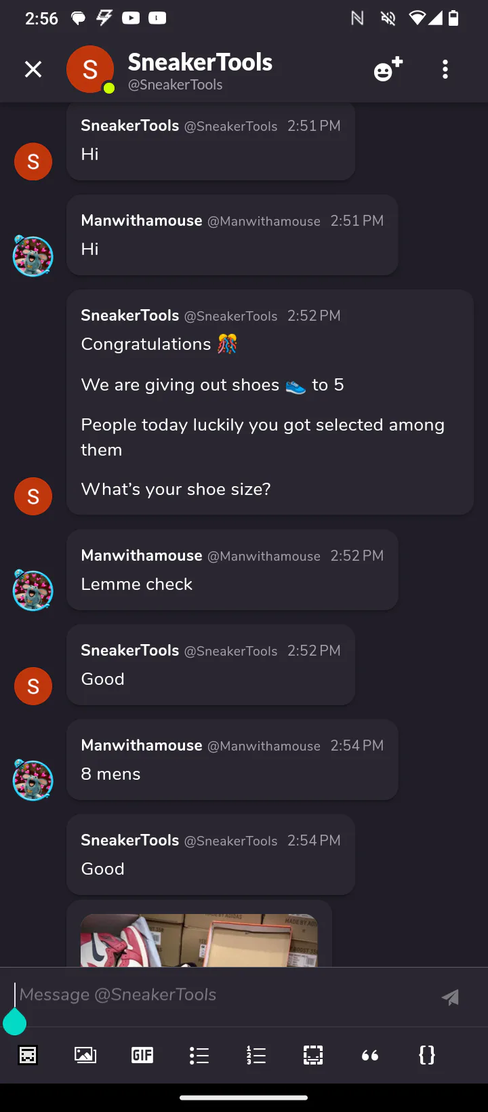Open the SneakerTools header profile avatar
Image resolution: width=488 pixels, height=1112 pixels.
[x=89, y=69]
